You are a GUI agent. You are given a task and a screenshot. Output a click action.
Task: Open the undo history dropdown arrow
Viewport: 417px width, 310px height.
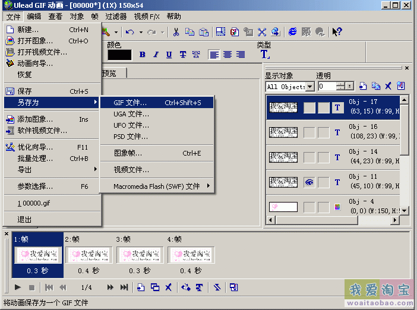tap(141, 33)
